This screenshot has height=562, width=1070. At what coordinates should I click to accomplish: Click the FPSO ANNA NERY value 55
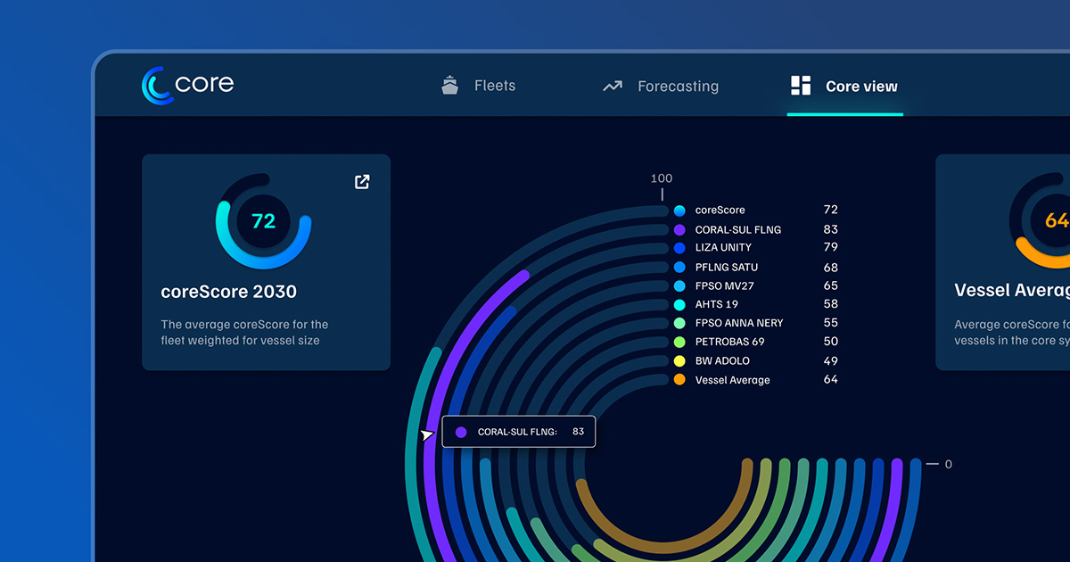point(830,323)
